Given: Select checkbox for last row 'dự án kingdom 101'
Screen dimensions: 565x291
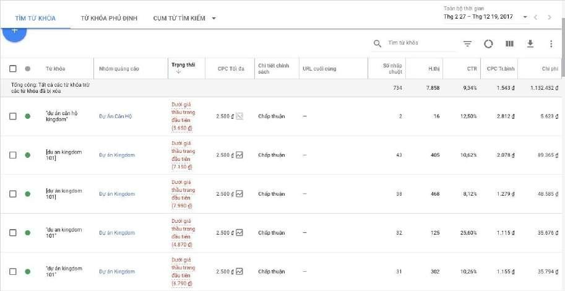Looking at the screenshot, I should [x=13, y=272].
